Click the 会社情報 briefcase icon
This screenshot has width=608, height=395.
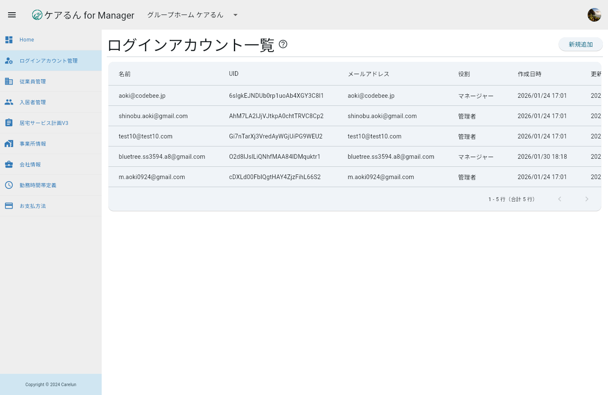(x=9, y=164)
